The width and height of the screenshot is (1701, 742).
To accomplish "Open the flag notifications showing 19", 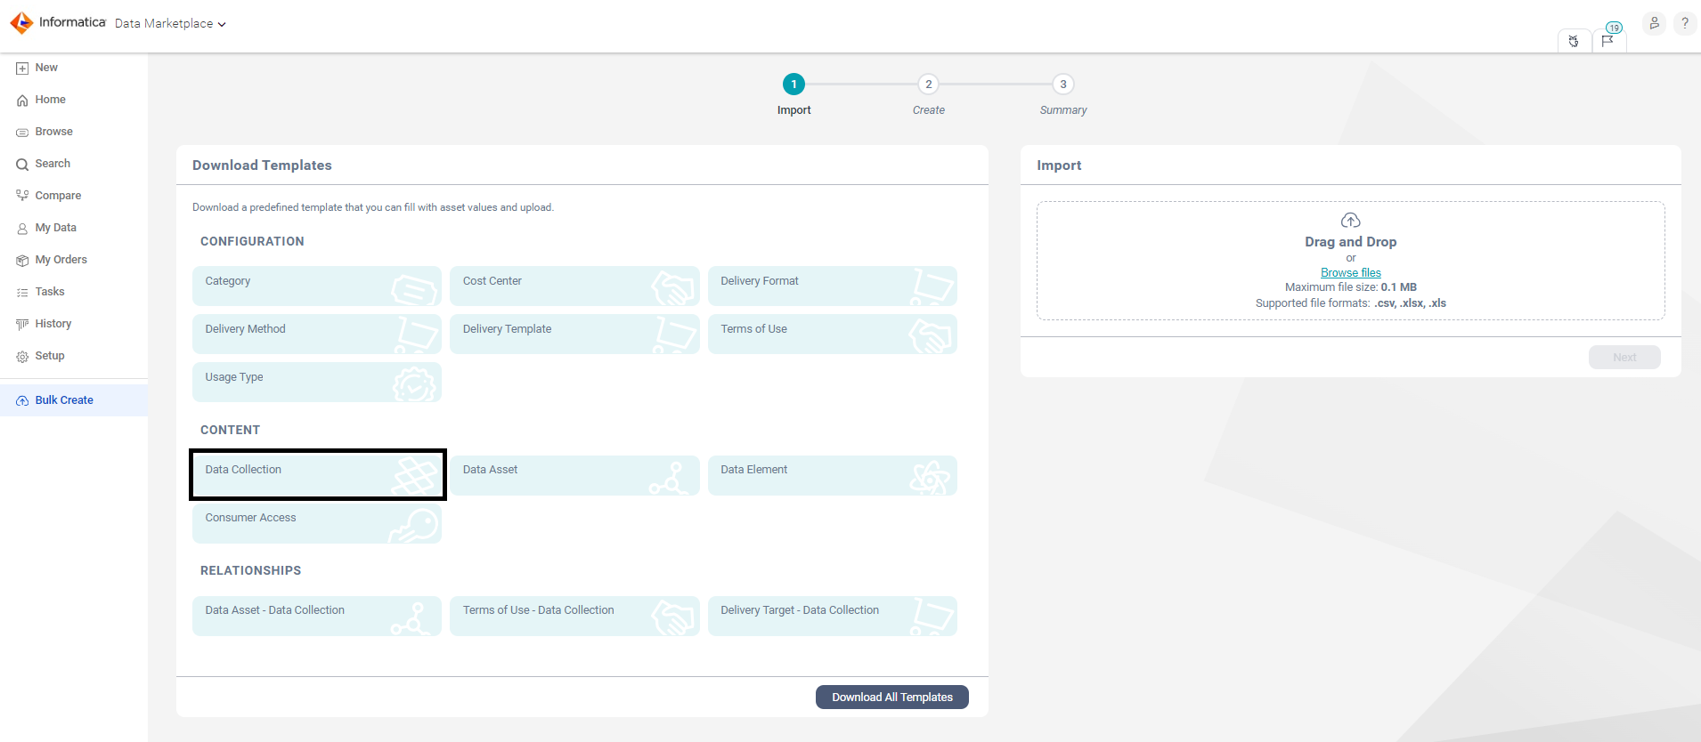I will click(1608, 40).
